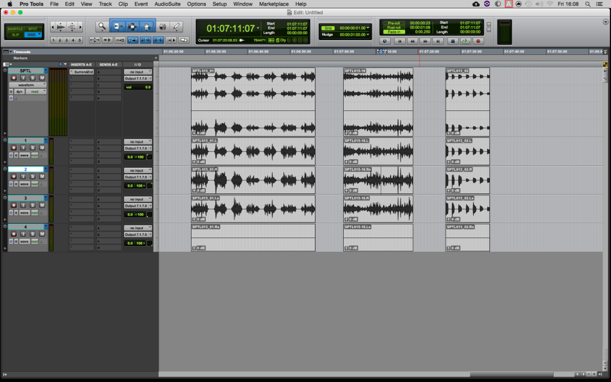The height and width of the screenshot is (382, 611).
Task: Click SPTL volume field showing 0.0
Action: click(138, 87)
